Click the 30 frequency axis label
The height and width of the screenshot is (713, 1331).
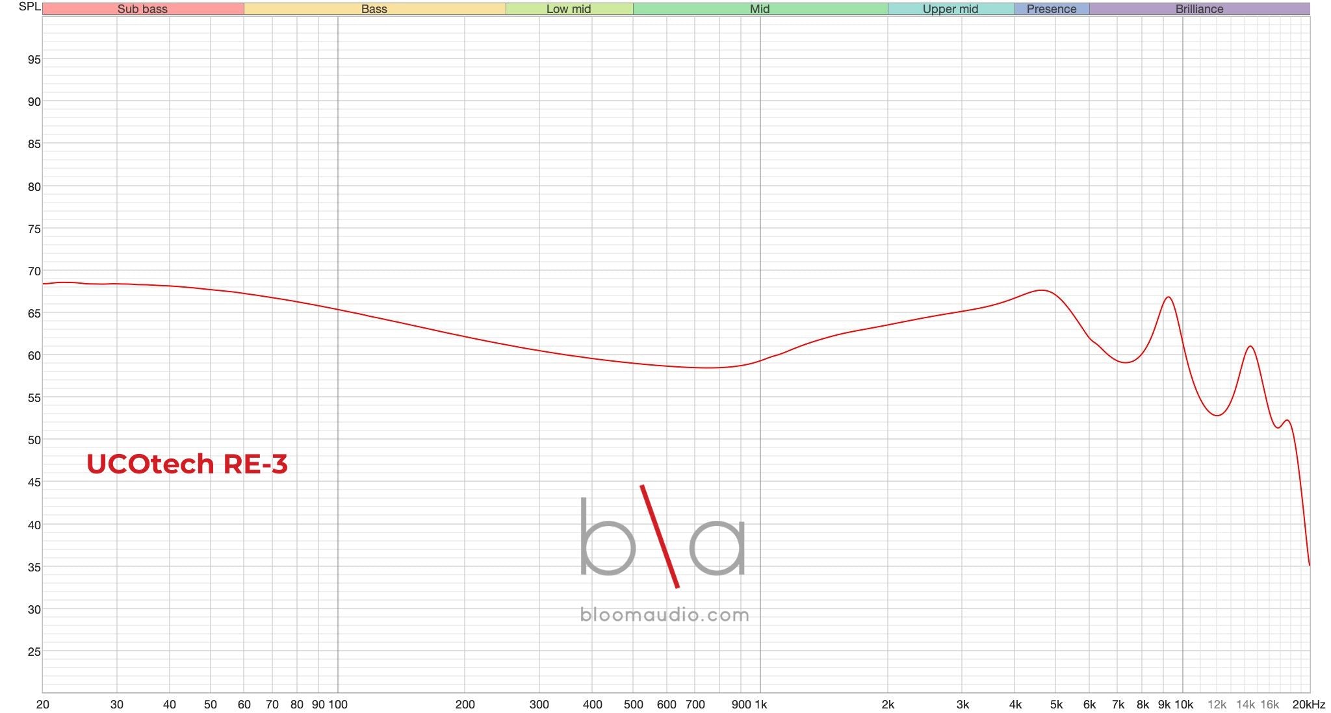117,705
